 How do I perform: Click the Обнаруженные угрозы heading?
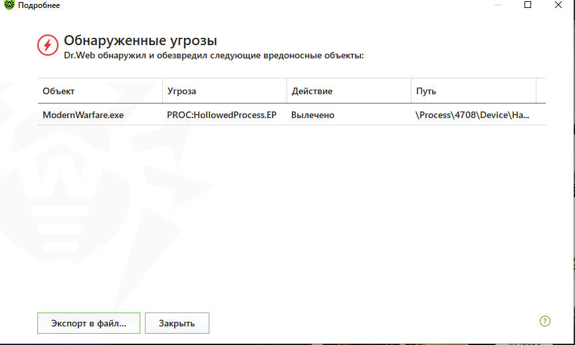140,40
